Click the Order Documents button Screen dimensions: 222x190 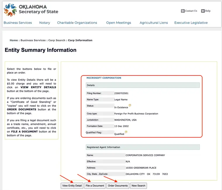click(118, 186)
